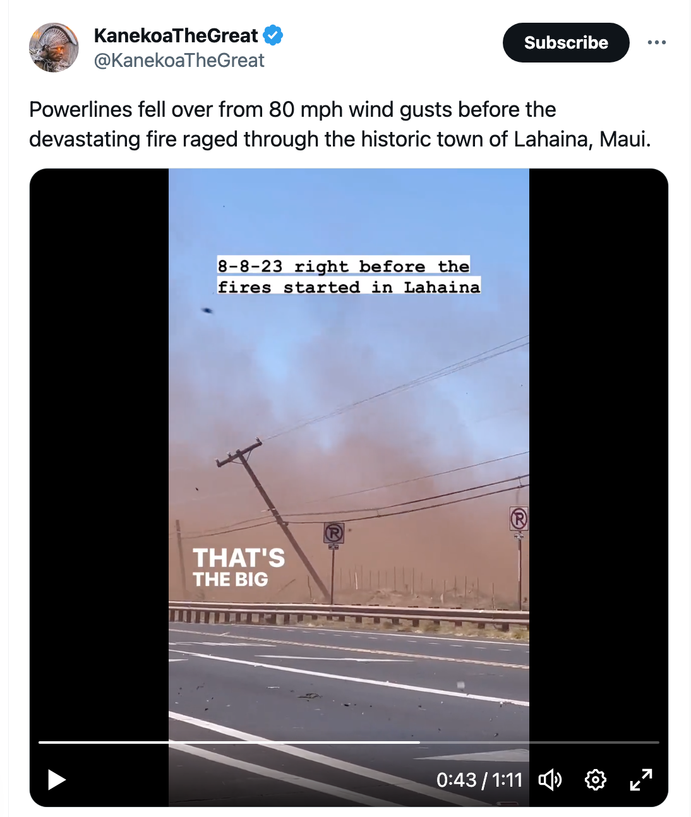Screen dimensions: 691x817
Task: Click the blue verified badge
Action: coord(273,35)
